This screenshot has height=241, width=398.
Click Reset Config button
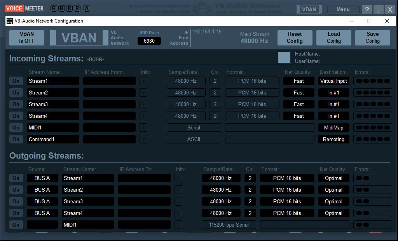coord(295,38)
